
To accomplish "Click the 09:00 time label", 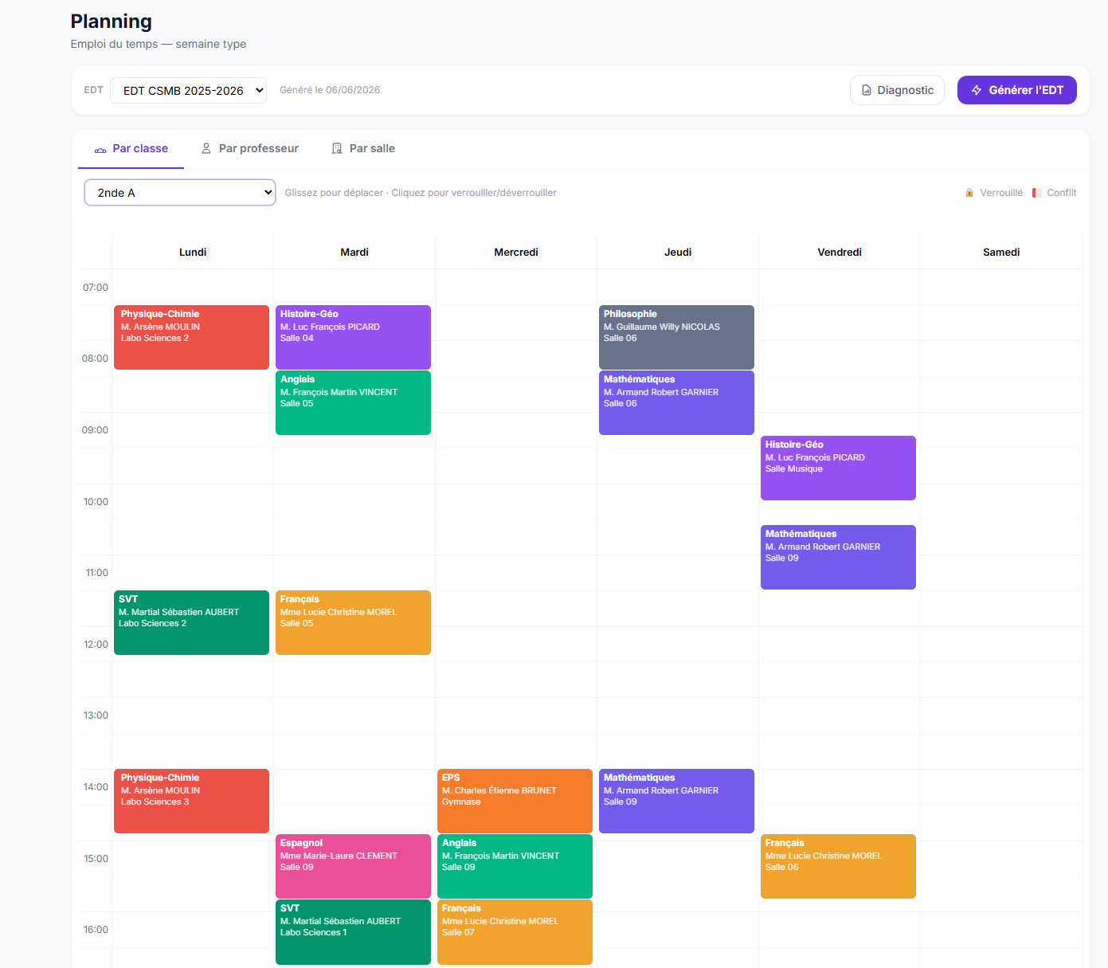I will coord(95,430).
